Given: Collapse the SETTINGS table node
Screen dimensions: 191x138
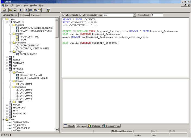Looking at the screenshot, I should point(7,69).
